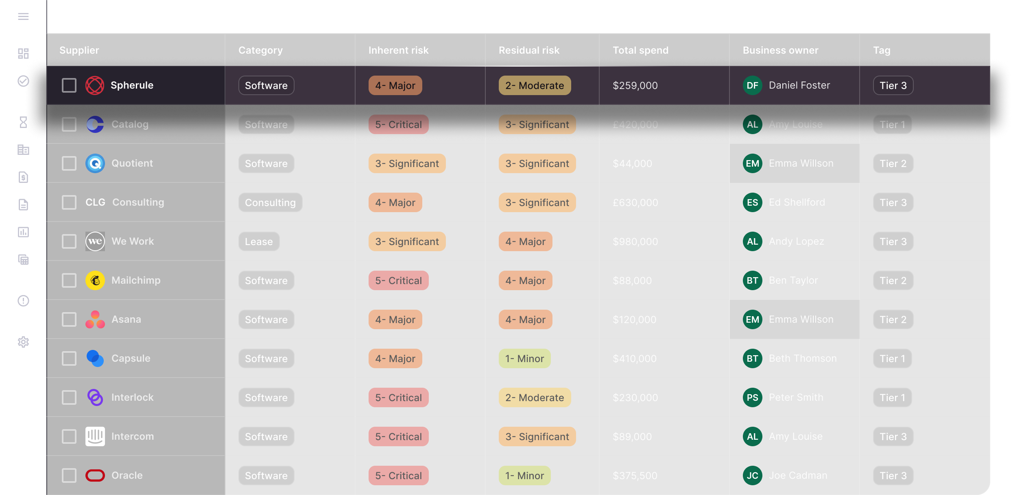Image resolution: width=1013 pixels, height=495 pixels.
Task: Sort by the Category column header
Action: [260, 50]
